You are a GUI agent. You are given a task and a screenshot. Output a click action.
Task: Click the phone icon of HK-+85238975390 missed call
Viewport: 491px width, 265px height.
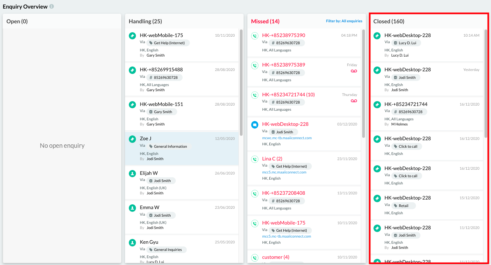pyautogui.click(x=255, y=36)
